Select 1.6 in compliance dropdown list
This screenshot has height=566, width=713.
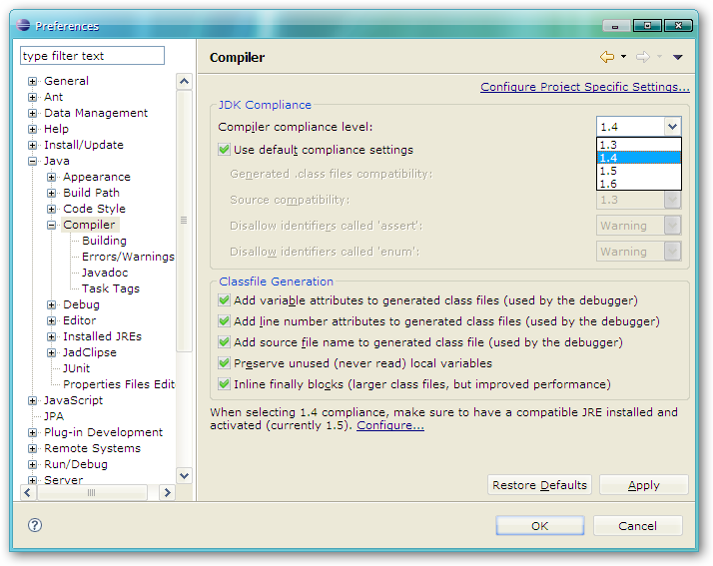click(639, 184)
